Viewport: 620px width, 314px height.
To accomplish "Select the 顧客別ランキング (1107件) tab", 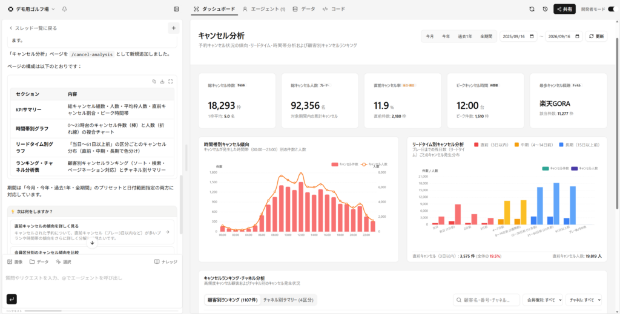I will (232, 299).
